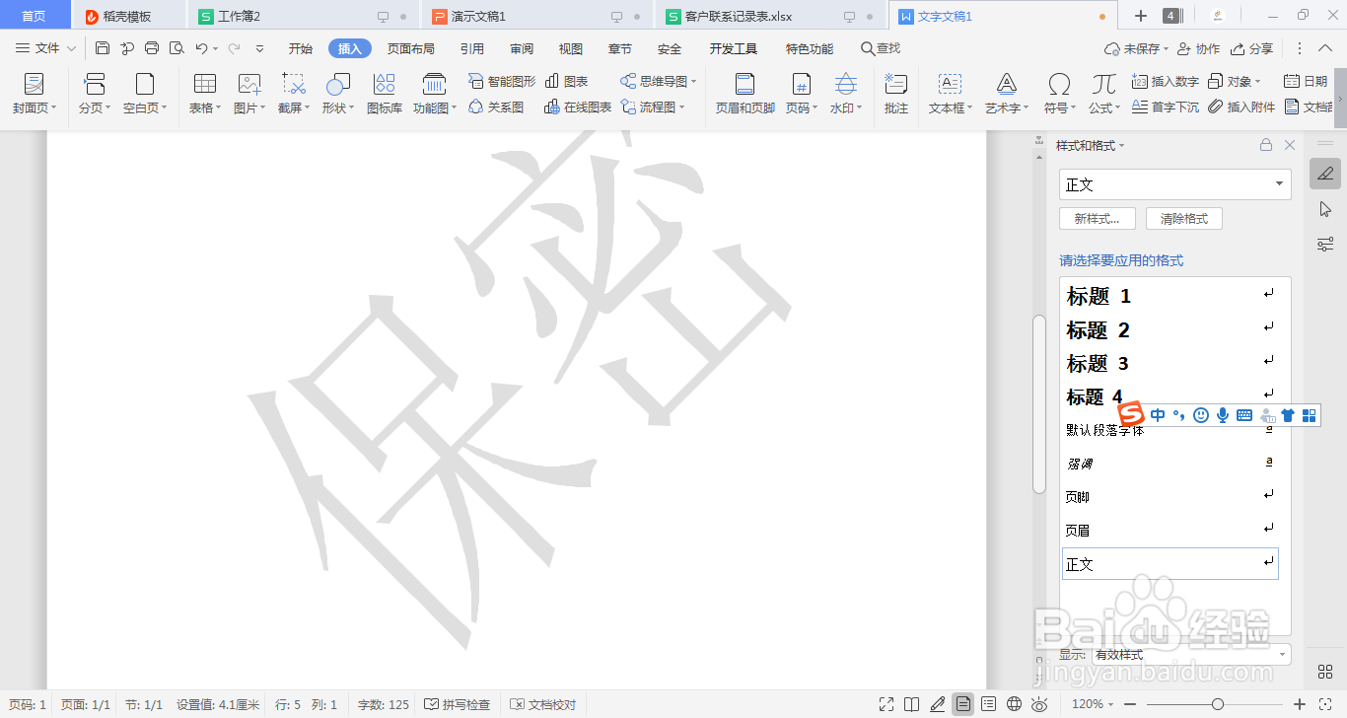Viewport: 1347px width, 718px height.
Task: Click the Save icon in quick access toolbar
Action: (x=103, y=48)
